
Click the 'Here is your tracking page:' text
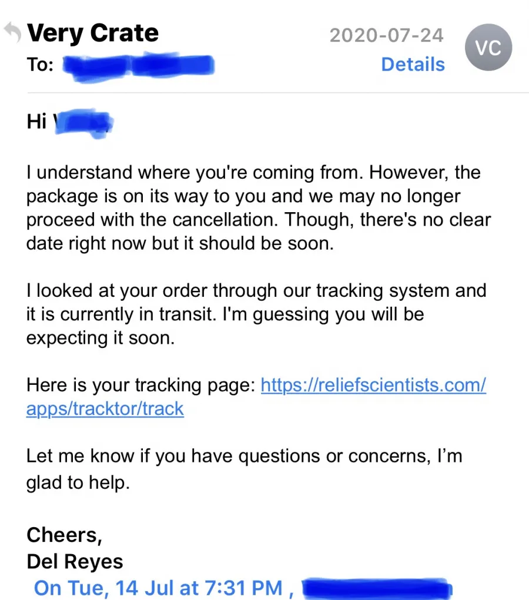tap(141, 385)
